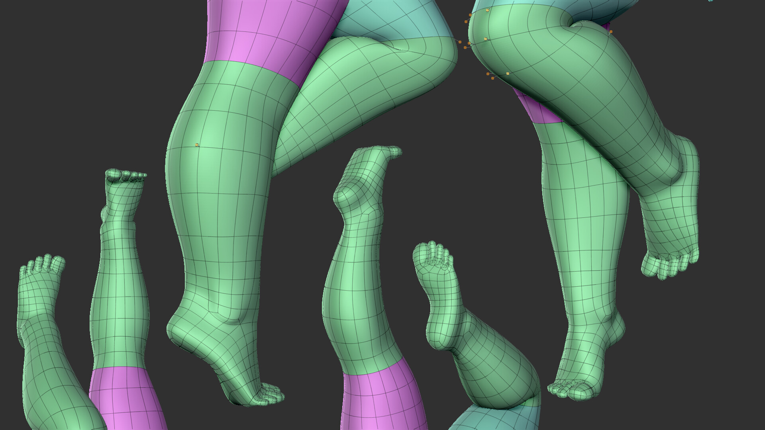This screenshot has height=430, width=765.
Task: Click the orange point on the large center calf
Action: coord(197,145)
